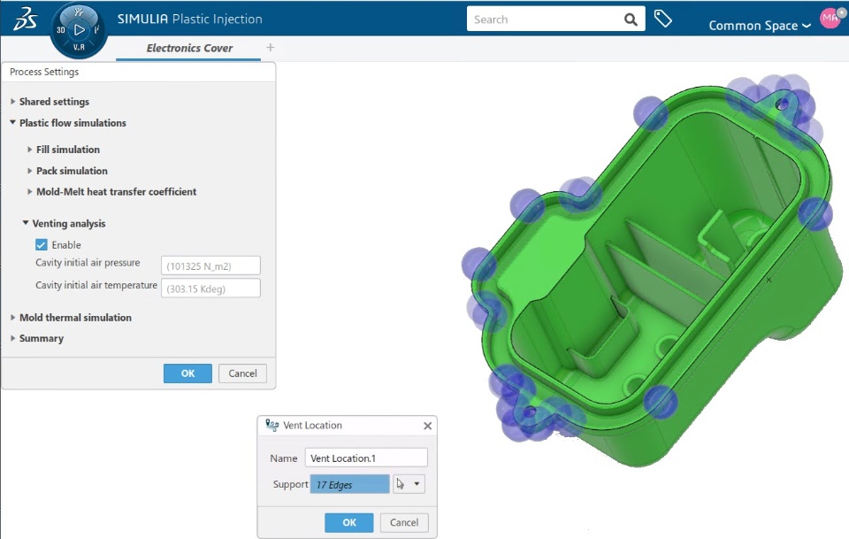Screen dimensions: 849x539
Task: Add a new tab with plus
Action: 271,48
